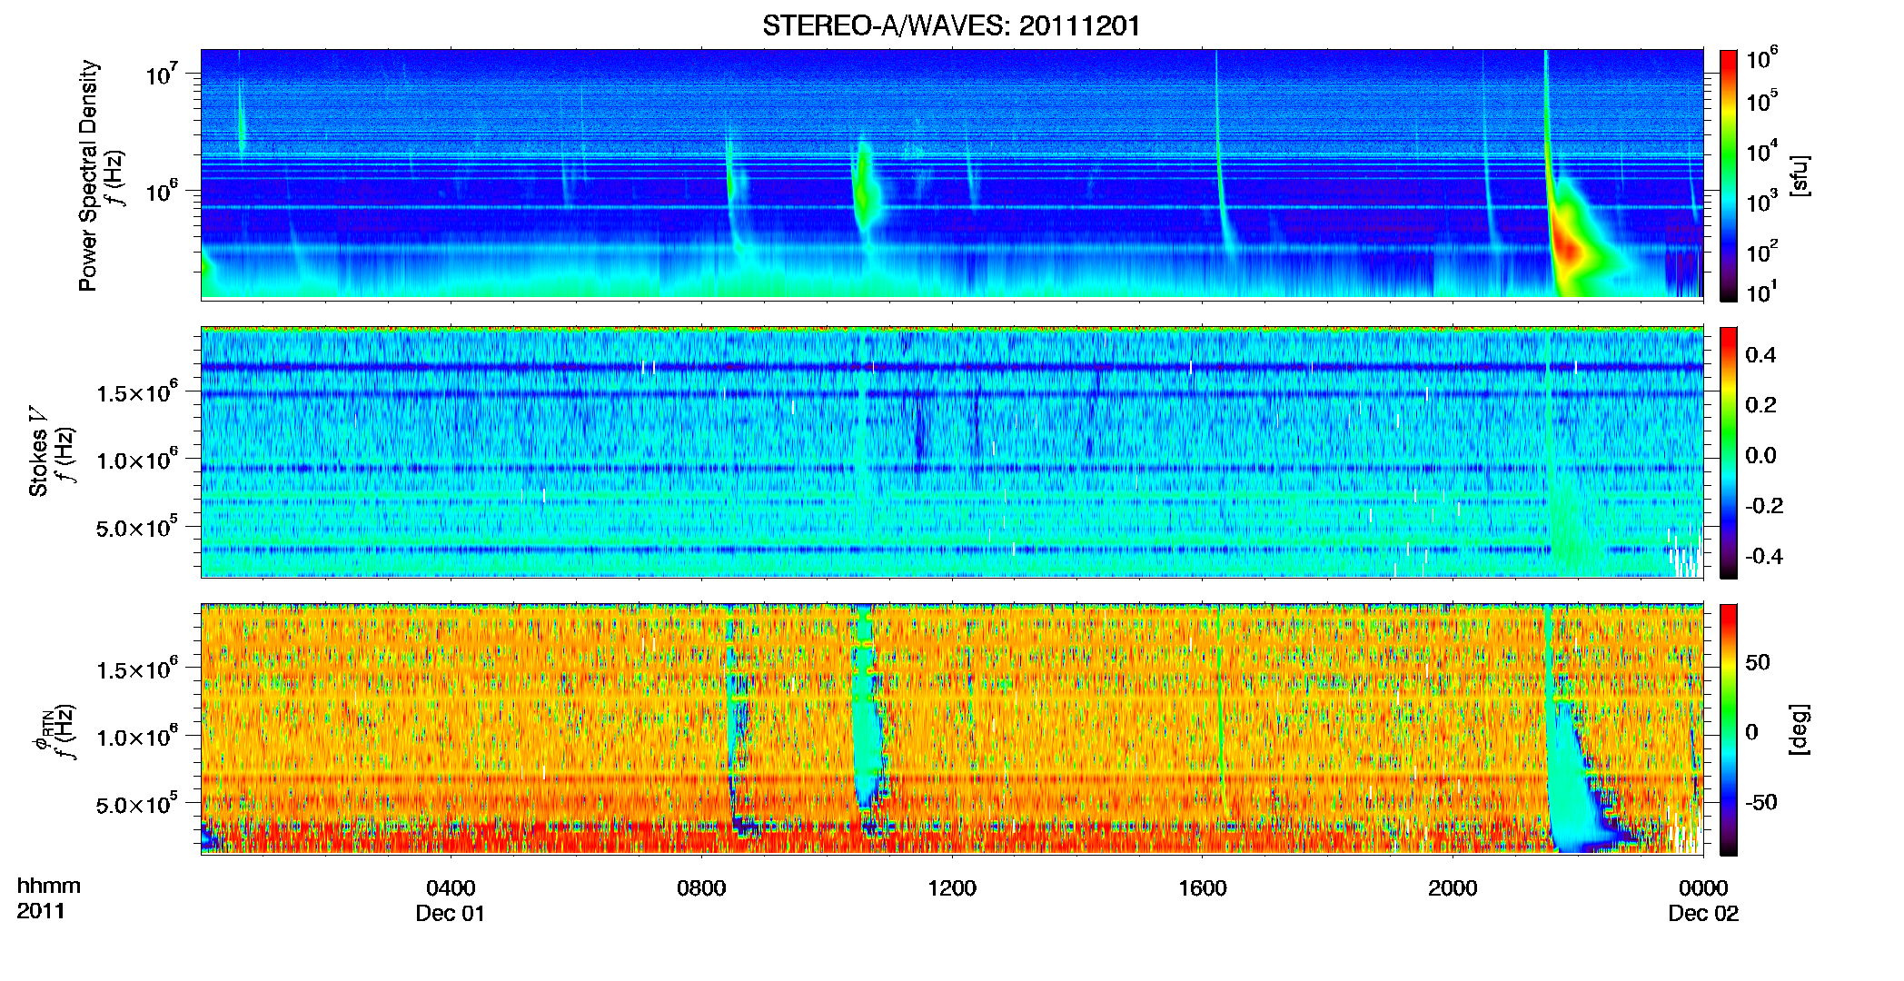The width and height of the screenshot is (1904, 981).
Task: Click the STEREO-A/WAVES: 20111201 plot title
Action: coord(951,25)
